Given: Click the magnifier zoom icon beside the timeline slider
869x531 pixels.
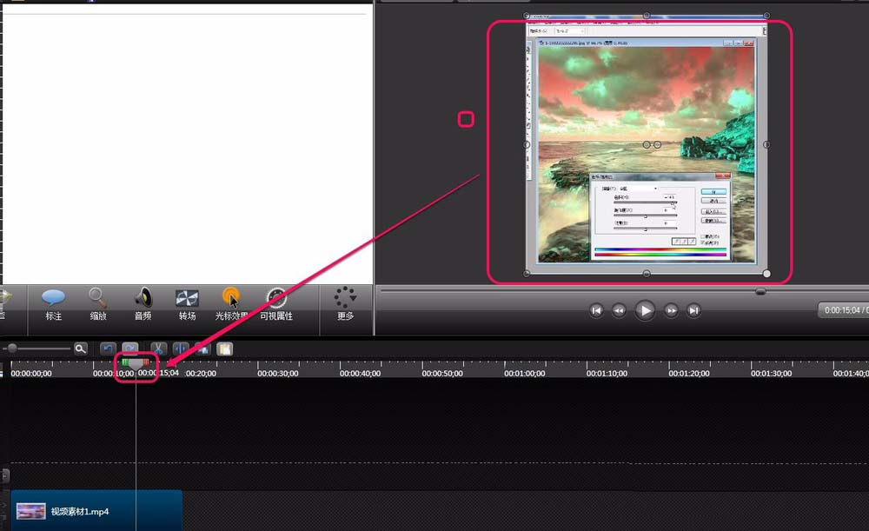Looking at the screenshot, I should (x=81, y=348).
